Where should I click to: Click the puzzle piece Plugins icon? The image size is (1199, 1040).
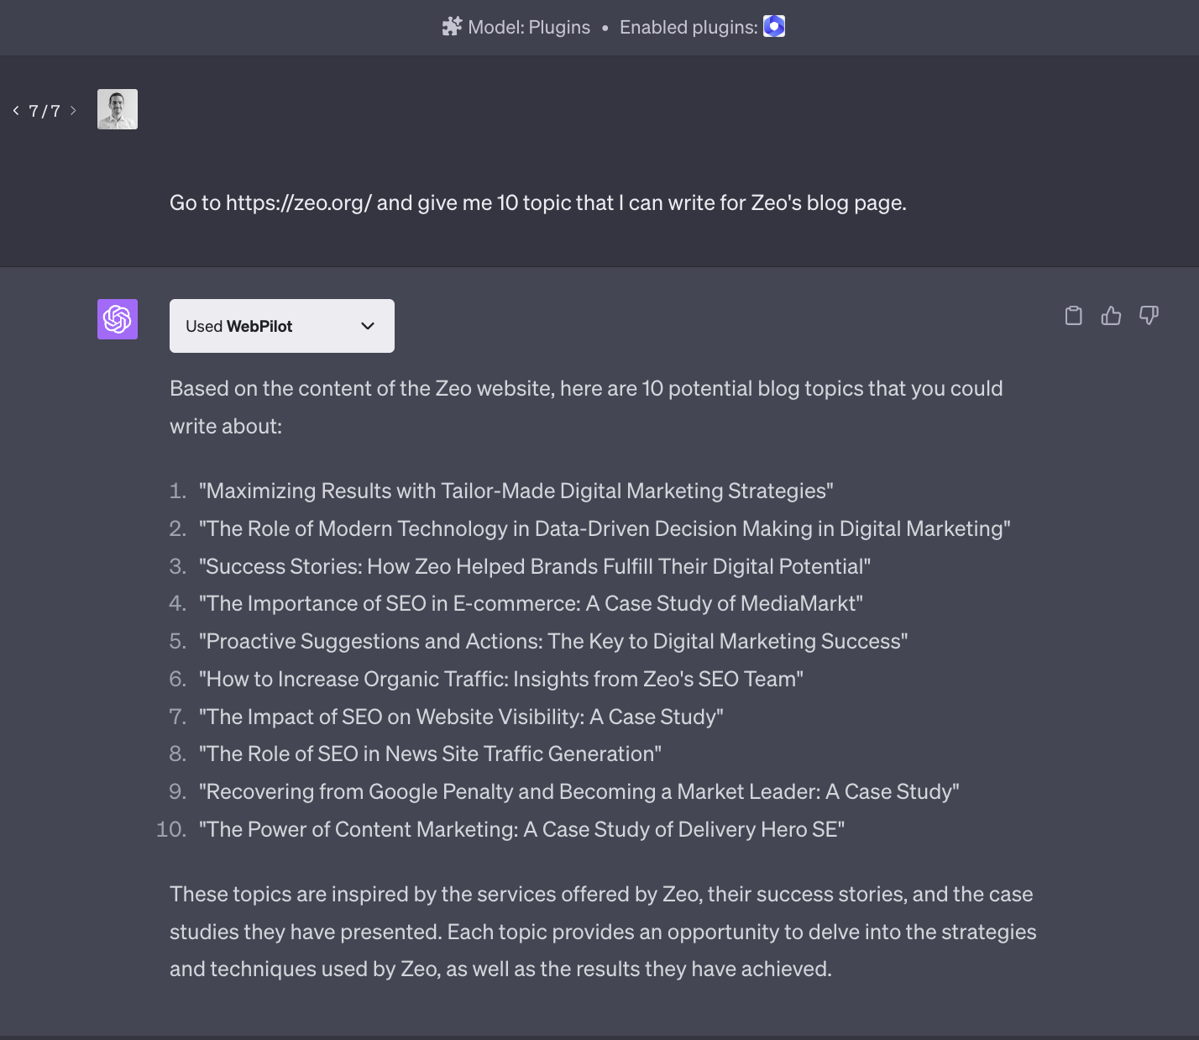point(452,27)
